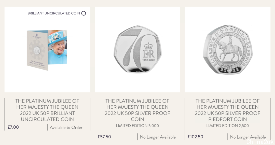This screenshot has height=145, width=275.
Task: Click No Longer Available under piedfort coin
Action: coord(248,137)
